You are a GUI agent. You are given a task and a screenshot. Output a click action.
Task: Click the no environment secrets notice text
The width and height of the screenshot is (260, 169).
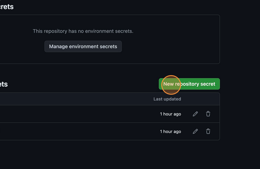pyautogui.click(x=83, y=31)
